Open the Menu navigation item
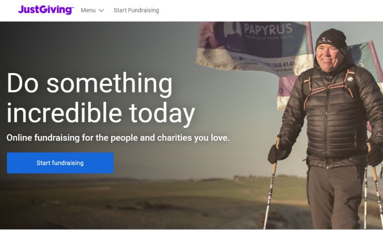This screenshot has width=383, height=230. tap(92, 10)
